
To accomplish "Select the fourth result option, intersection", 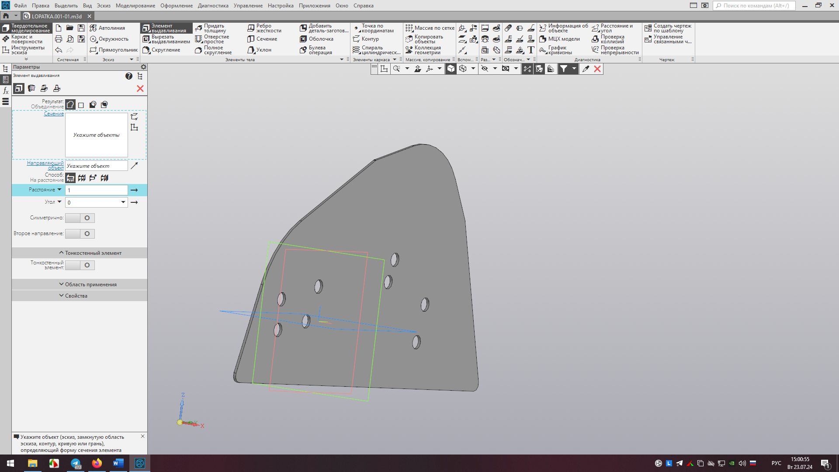I will [104, 105].
